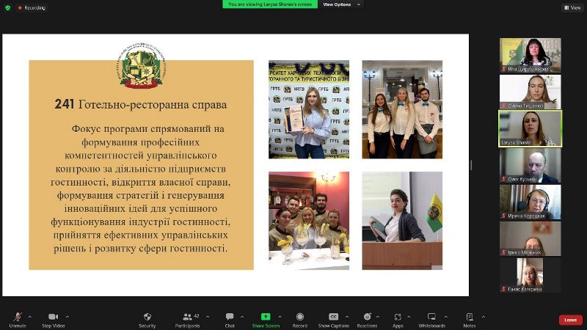The height and width of the screenshot is (330, 587).
Task: Open the Apps icon
Action: [398, 317]
